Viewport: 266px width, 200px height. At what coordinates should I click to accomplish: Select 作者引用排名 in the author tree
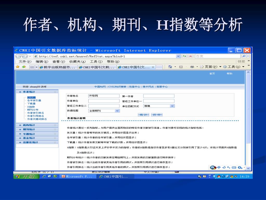click(35, 116)
